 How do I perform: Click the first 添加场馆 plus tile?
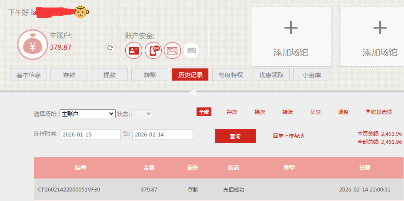coord(290,36)
